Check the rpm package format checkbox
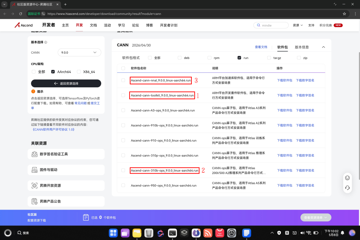The image size is (360, 240). (x=209, y=58)
